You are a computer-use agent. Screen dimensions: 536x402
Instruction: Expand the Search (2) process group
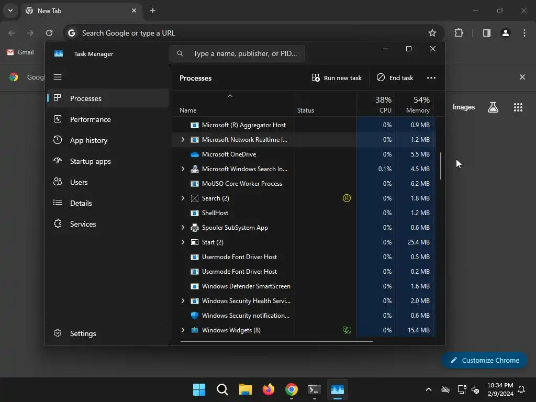point(183,198)
